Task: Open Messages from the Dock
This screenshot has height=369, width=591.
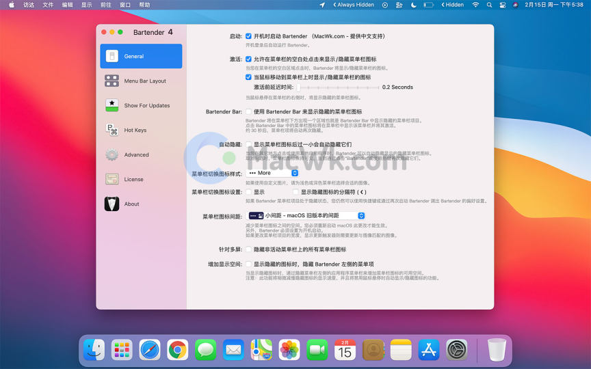Action: (205, 350)
